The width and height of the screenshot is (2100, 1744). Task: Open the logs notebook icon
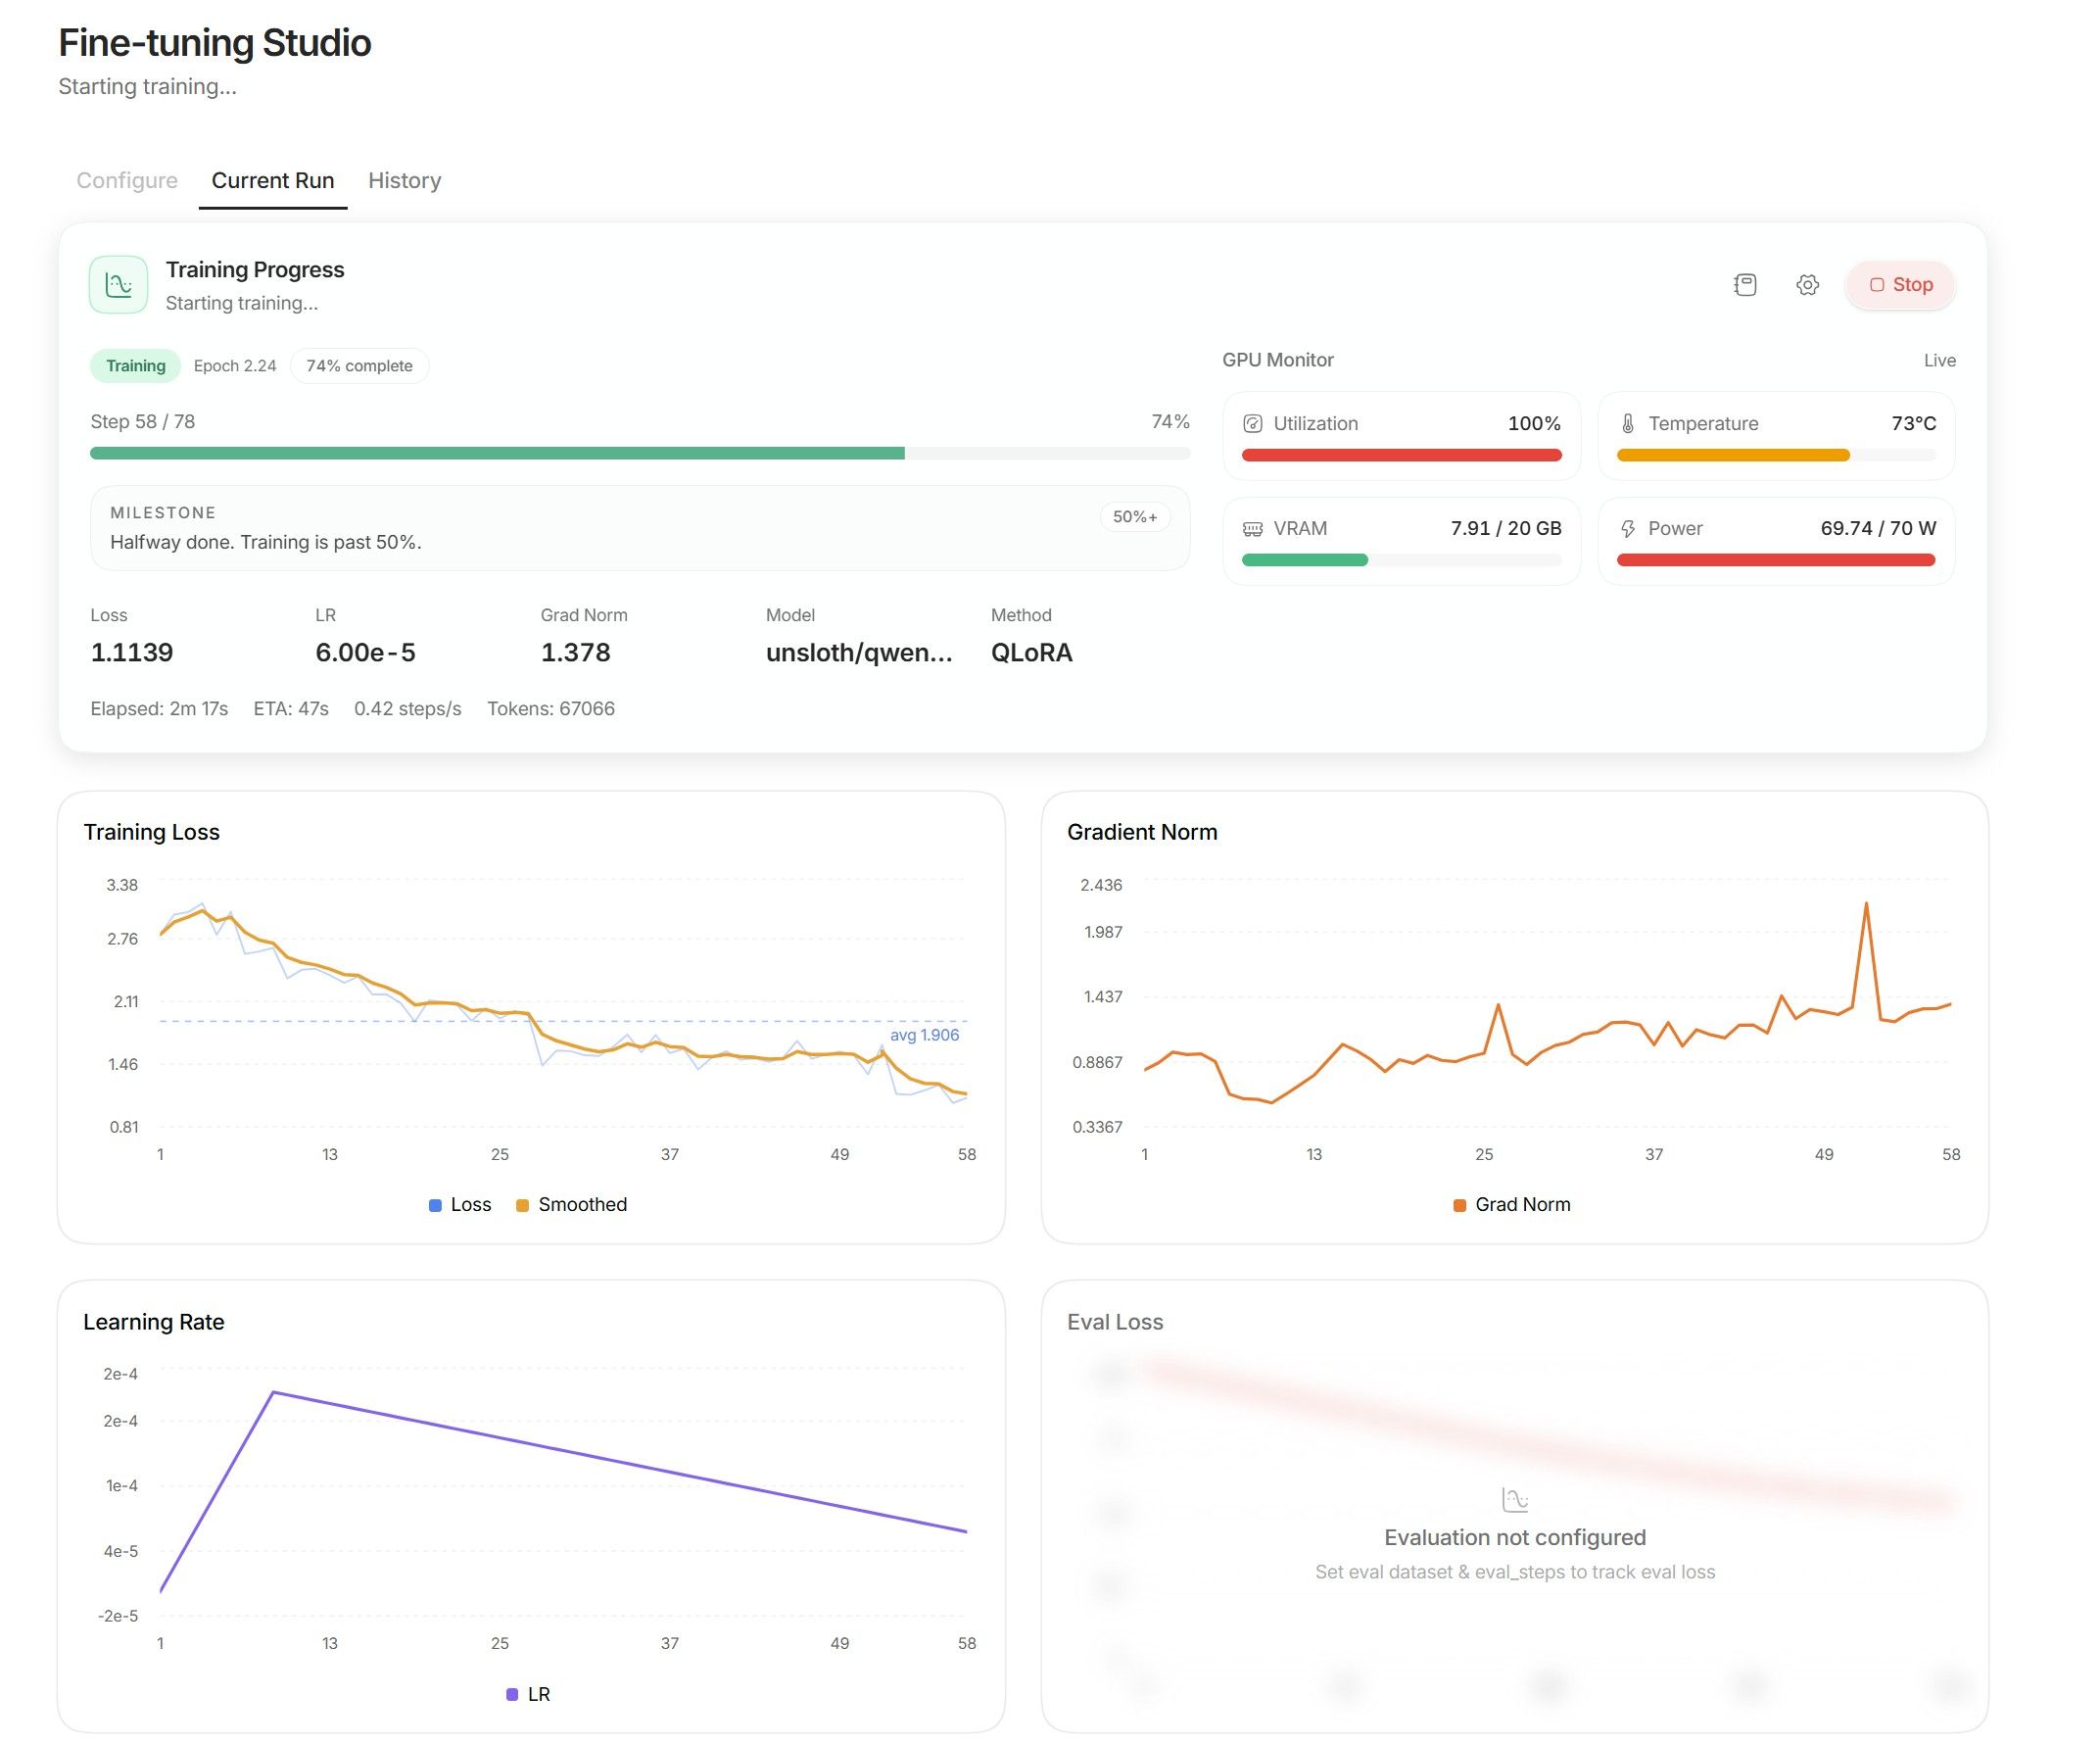(1745, 285)
